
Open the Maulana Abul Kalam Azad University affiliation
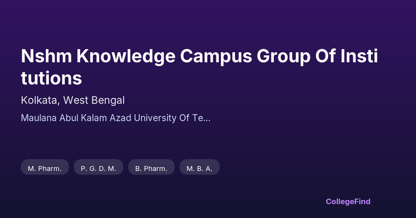115,118
